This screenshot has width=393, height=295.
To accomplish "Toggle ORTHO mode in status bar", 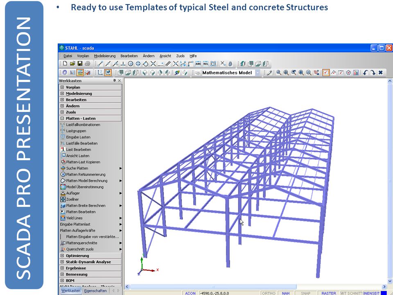I will pos(269,293).
